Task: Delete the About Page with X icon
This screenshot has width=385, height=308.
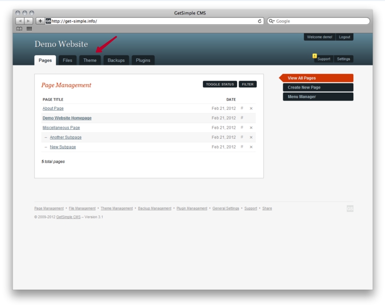Action: pyautogui.click(x=251, y=108)
